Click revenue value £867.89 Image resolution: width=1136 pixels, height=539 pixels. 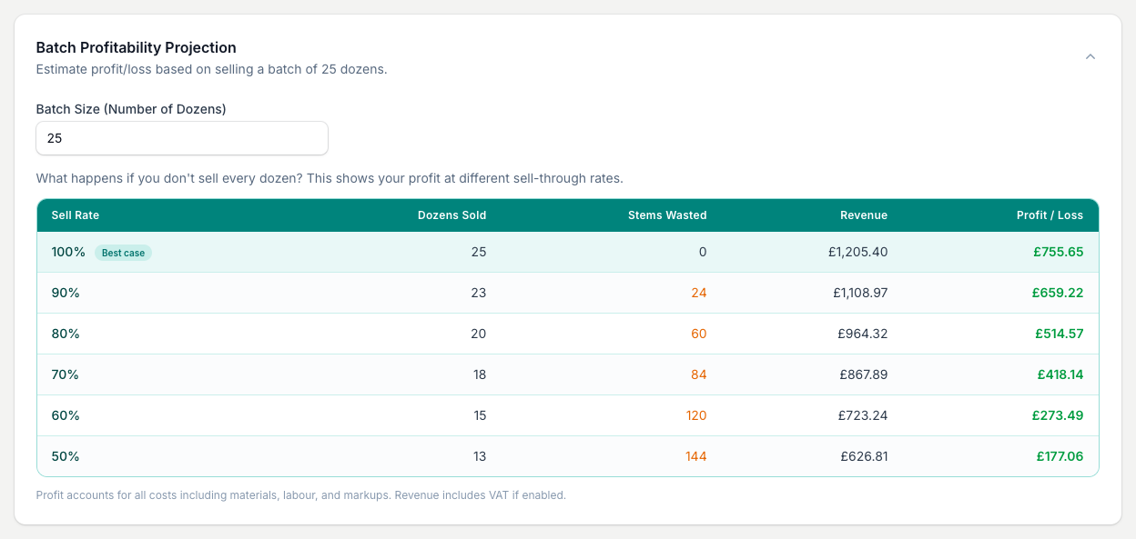863,374
